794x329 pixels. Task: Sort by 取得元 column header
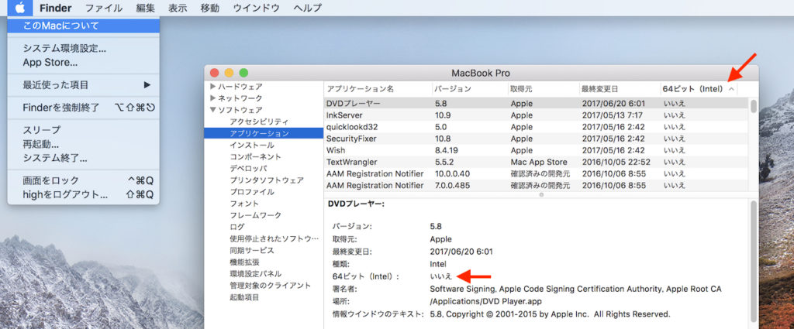(x=544, y=89)
